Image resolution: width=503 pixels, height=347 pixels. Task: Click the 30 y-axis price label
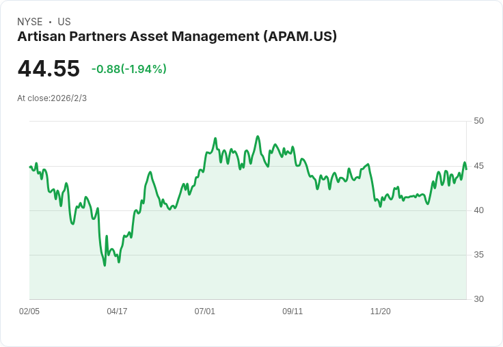(x=478, y=299)
